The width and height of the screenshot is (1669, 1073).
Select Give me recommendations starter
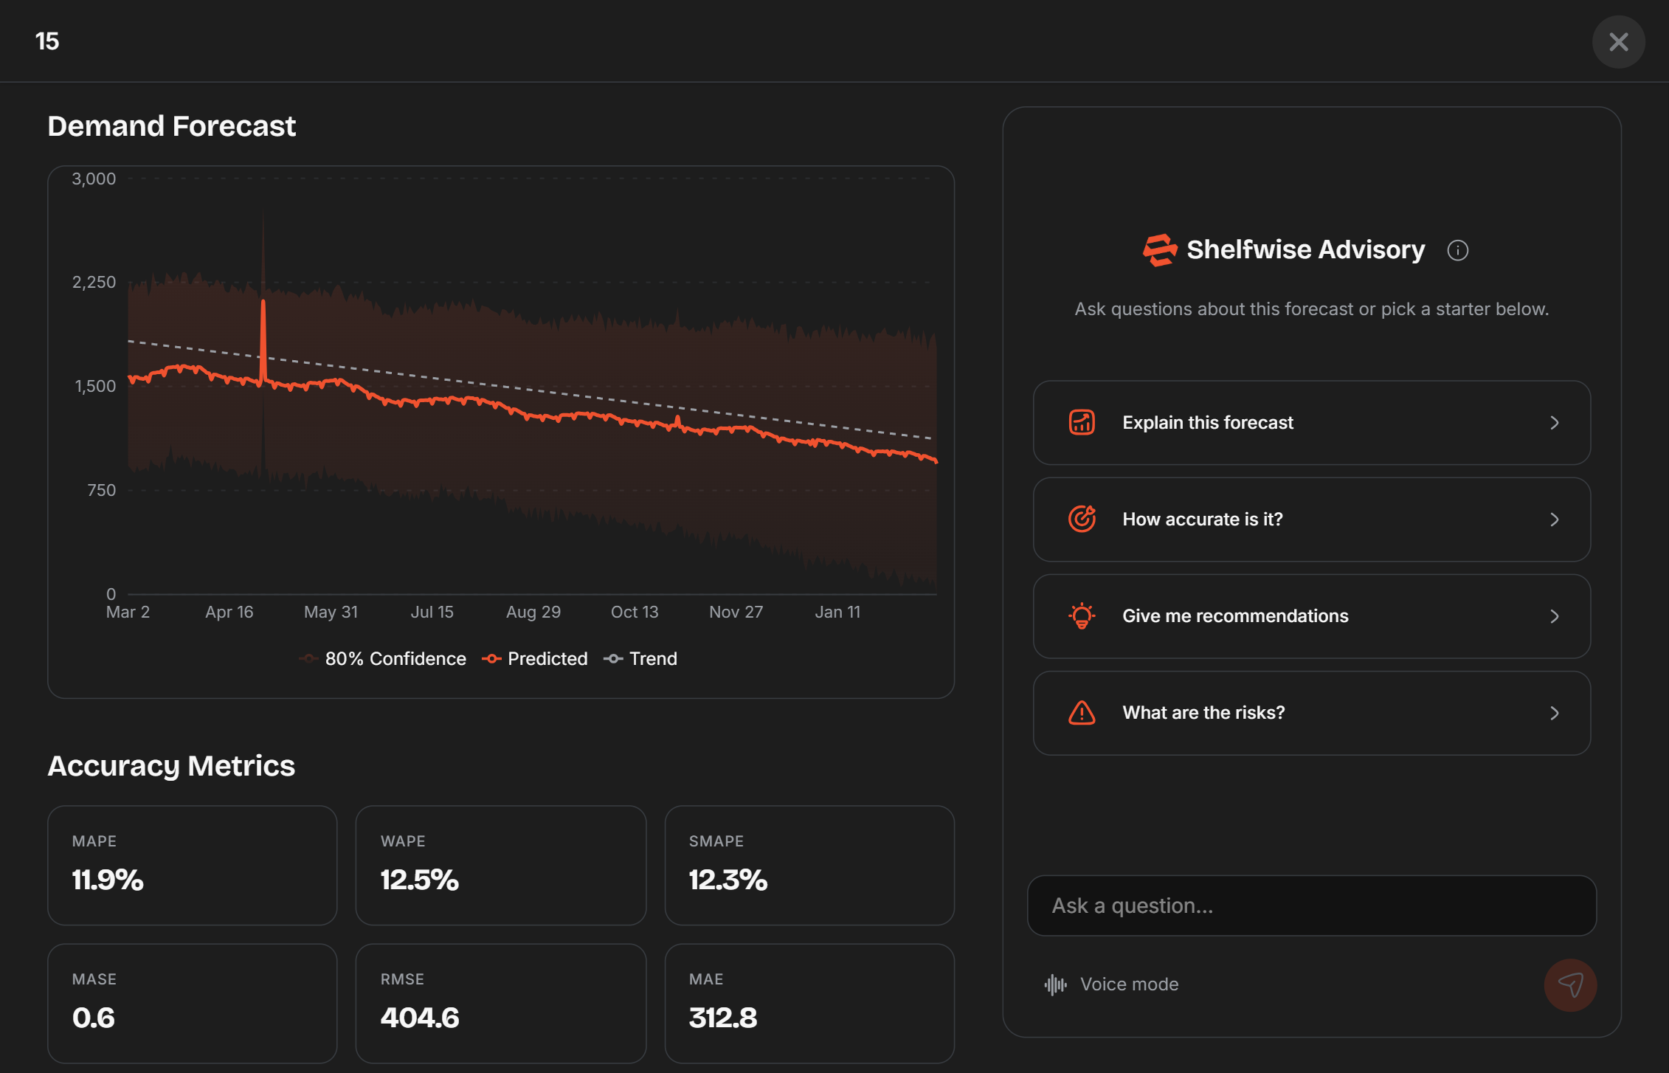point(1311,615)
